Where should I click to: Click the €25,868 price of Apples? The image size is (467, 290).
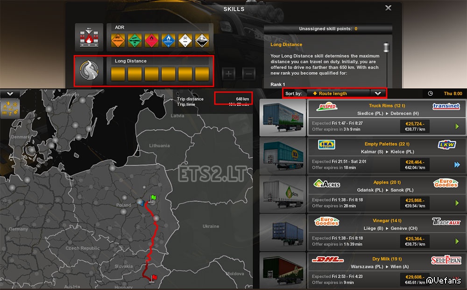point(415,201)
